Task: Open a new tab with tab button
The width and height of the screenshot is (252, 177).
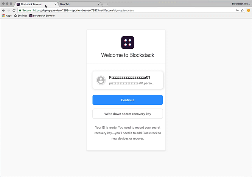Action: 105,5
